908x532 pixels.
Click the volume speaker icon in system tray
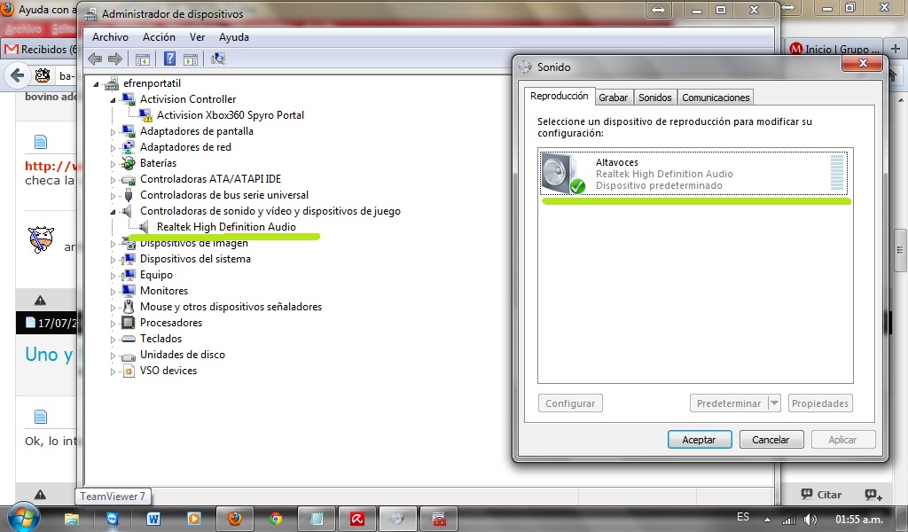pos(810,520)
